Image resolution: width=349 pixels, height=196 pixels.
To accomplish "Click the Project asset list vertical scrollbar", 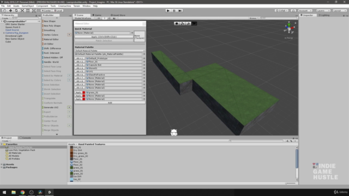I will (x=297, y=158).
